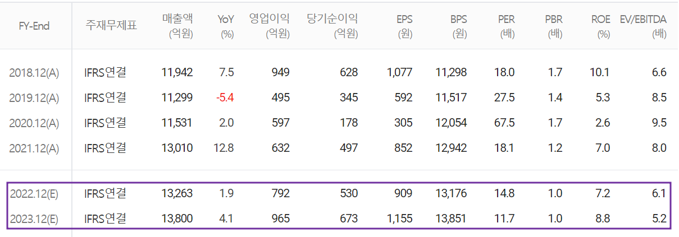The image size is (679, 237).
Task: Select operating profit 597 for 2020.12
Action: [x=280, y=123]
